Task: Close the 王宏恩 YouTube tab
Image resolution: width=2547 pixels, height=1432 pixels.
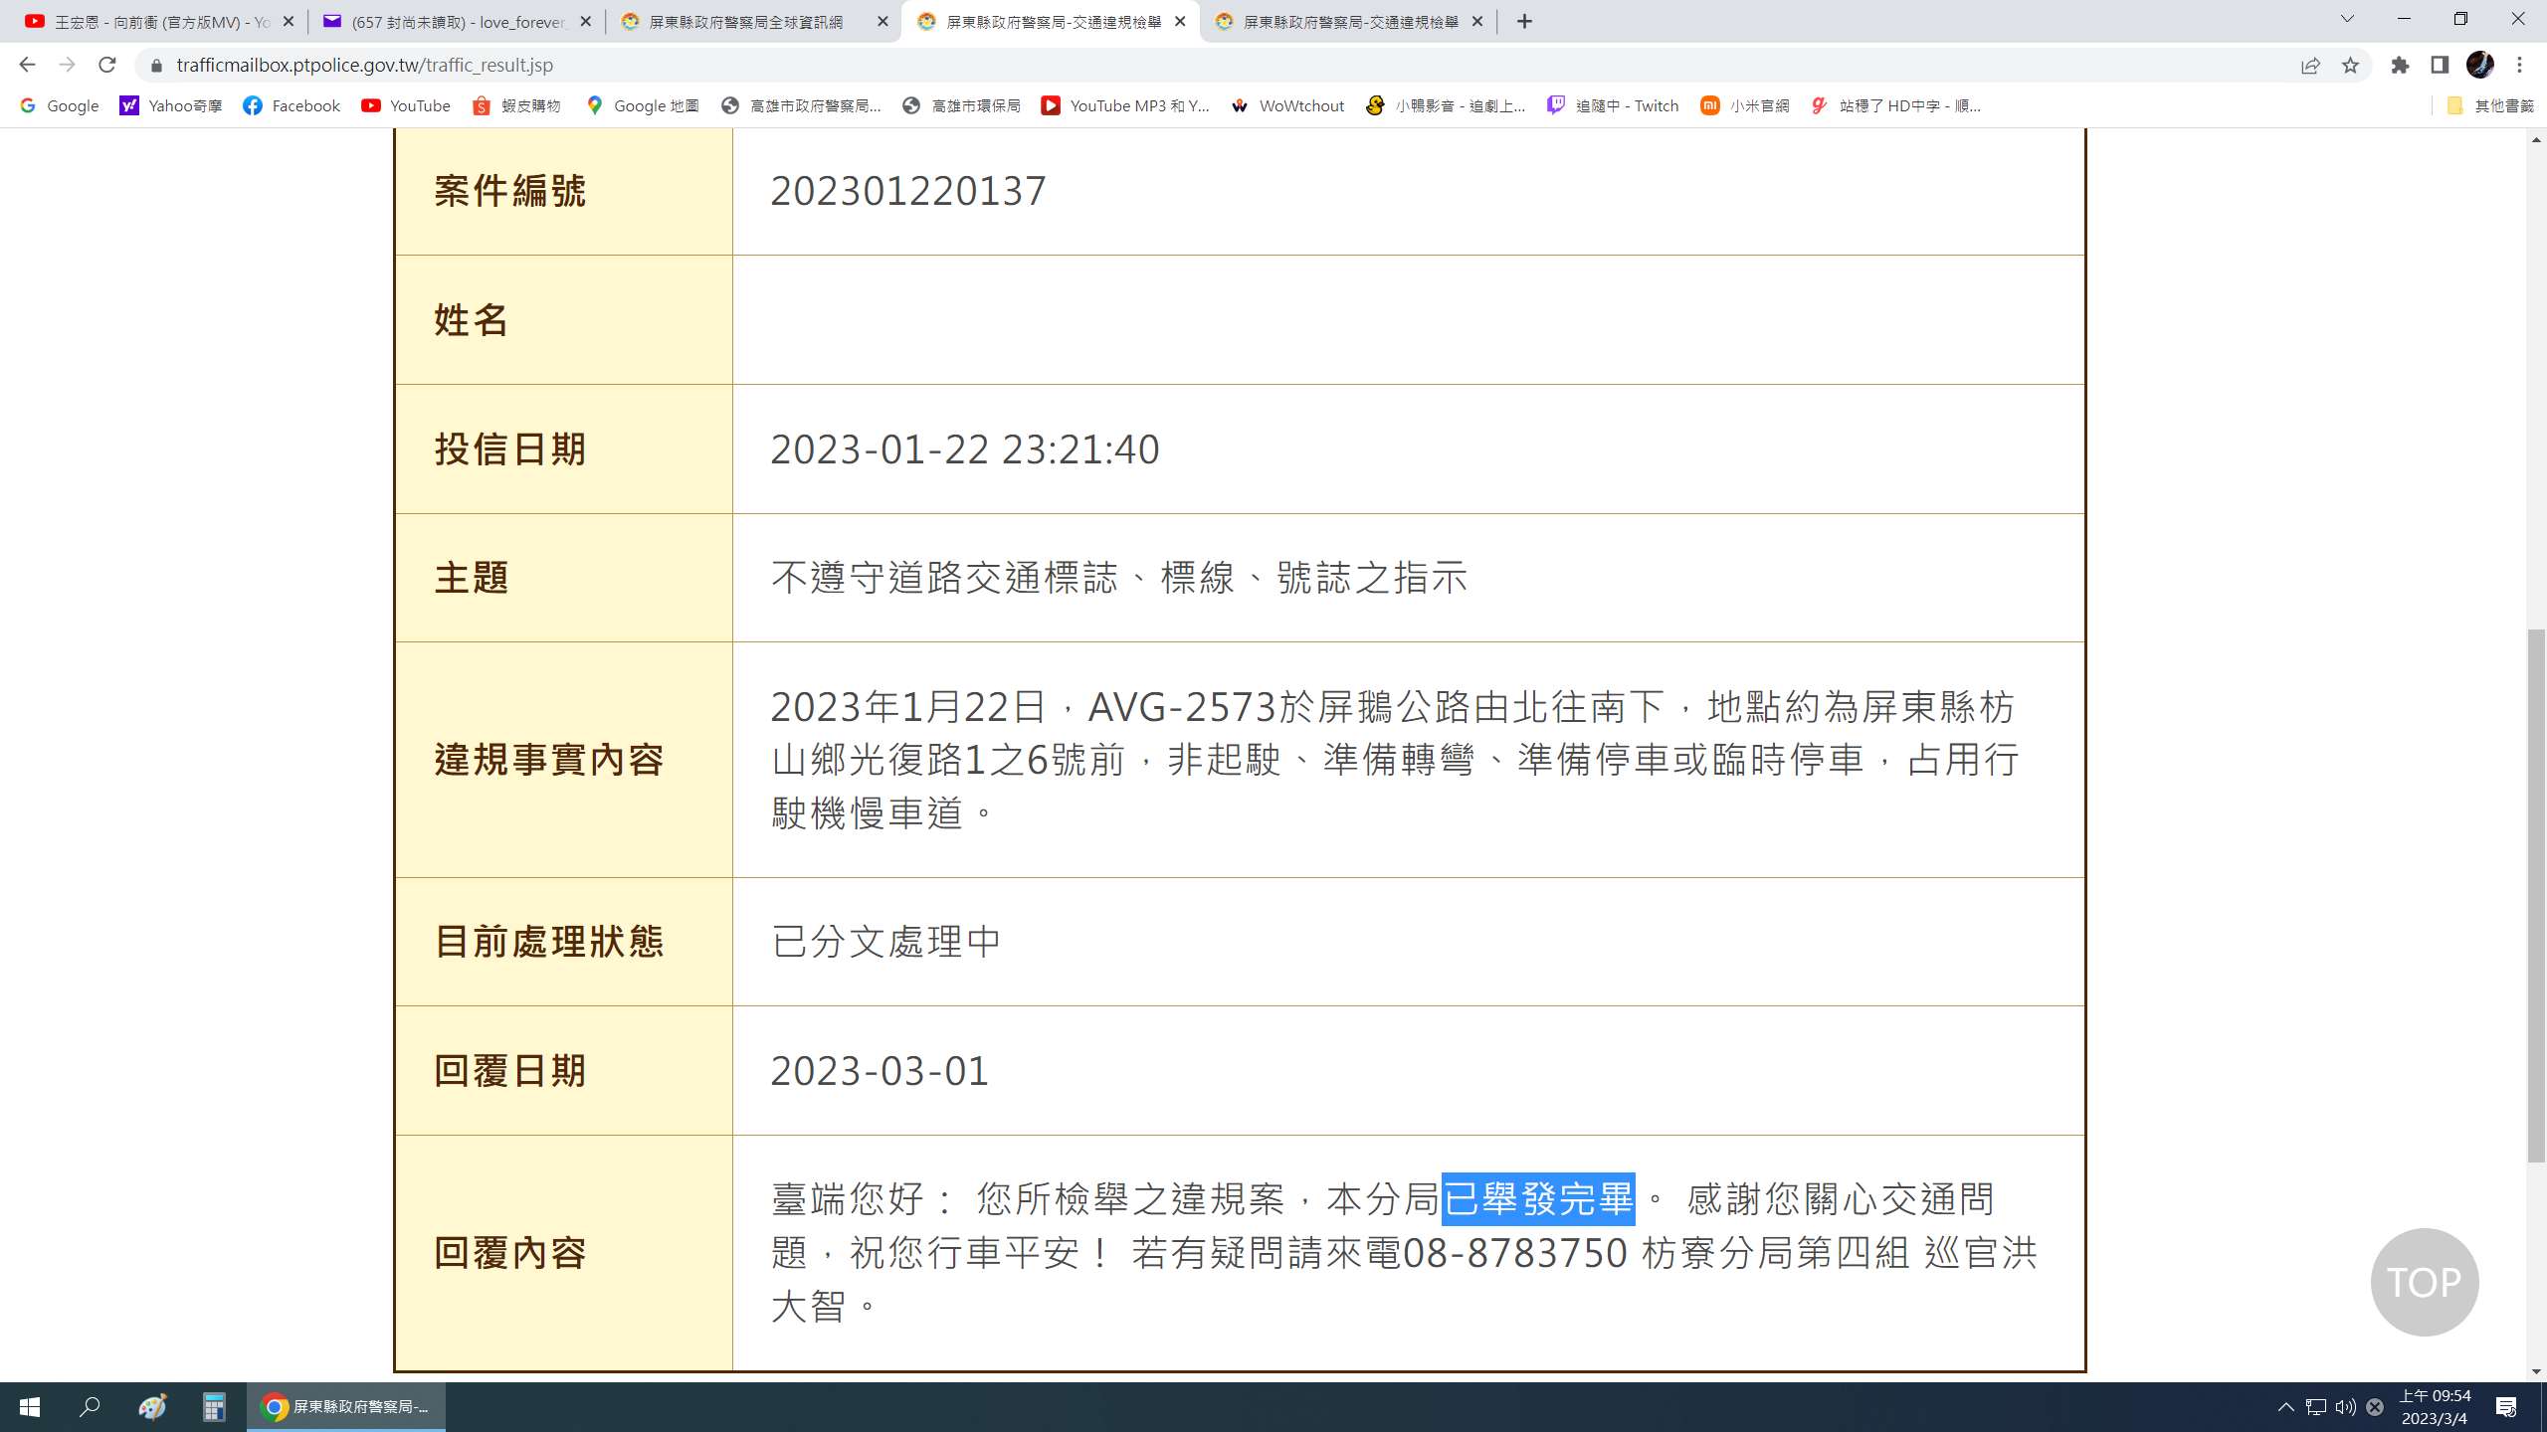Action: 289,21
